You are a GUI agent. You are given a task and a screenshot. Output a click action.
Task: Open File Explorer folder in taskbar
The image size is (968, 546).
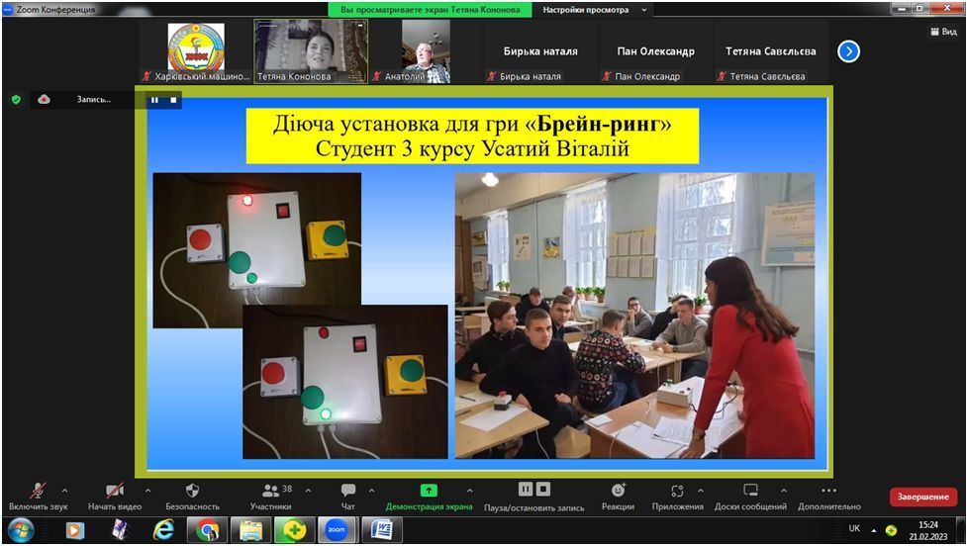coord(250,530)
